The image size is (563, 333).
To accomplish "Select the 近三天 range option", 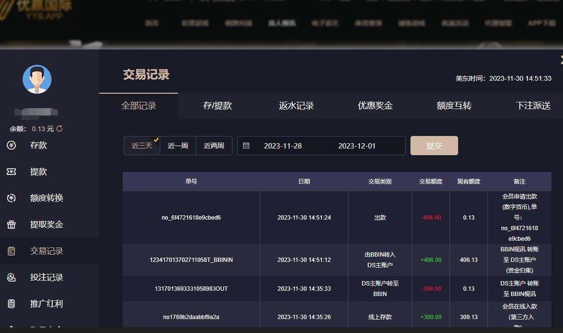I will (142, 146).
